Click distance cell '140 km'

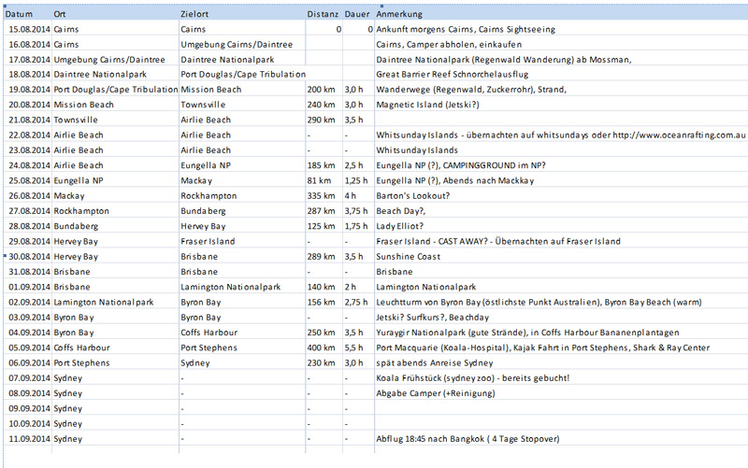321,288
